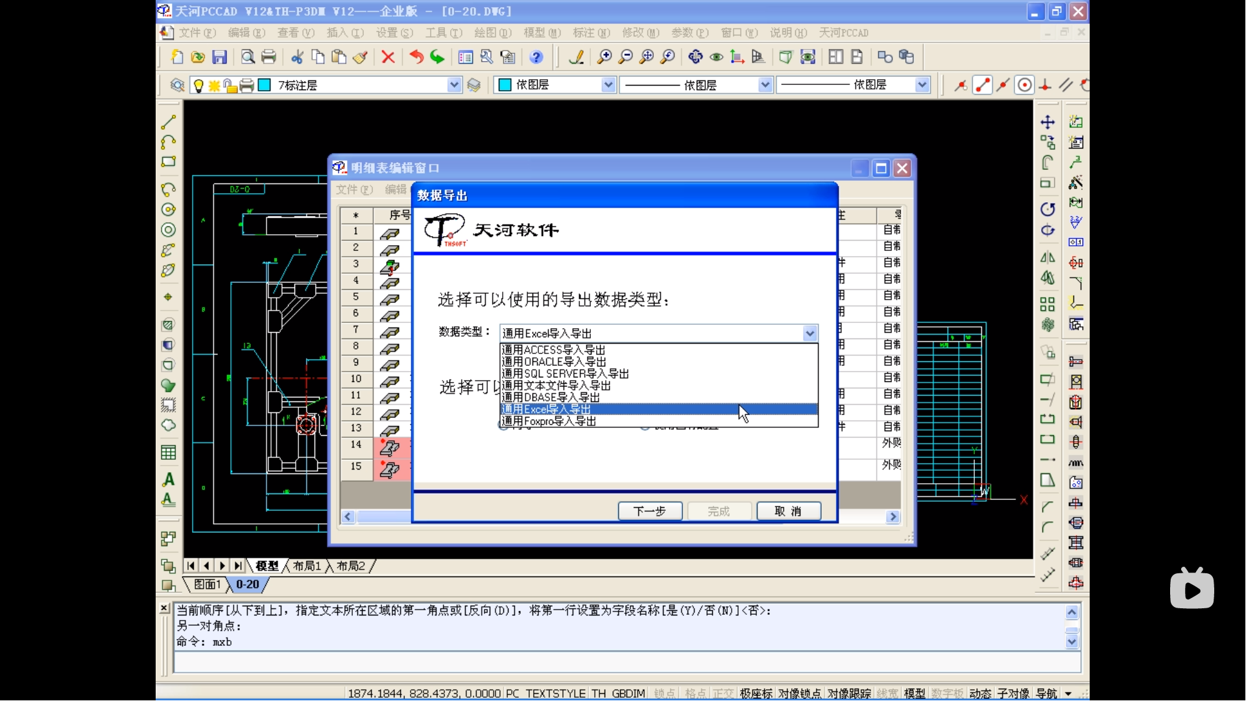Toggle 对像跟踪 in status bar
The width and height of the screenshot is (1246, 701).
point(849,693)
